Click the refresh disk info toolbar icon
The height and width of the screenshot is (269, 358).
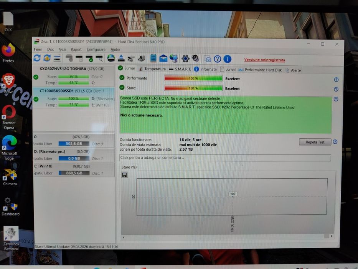[x=37, y=58]
